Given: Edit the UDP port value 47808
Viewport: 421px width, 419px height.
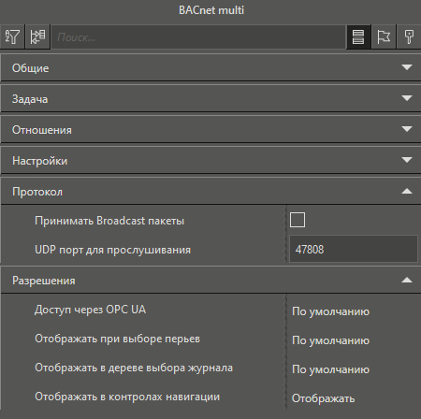Looking at the screenshot, I should pyautogui.click(x=354, y=249).
